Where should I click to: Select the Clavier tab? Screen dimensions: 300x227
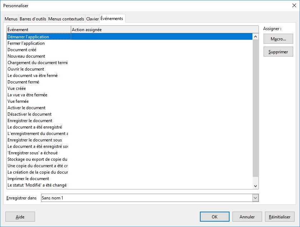coord(92,19)
